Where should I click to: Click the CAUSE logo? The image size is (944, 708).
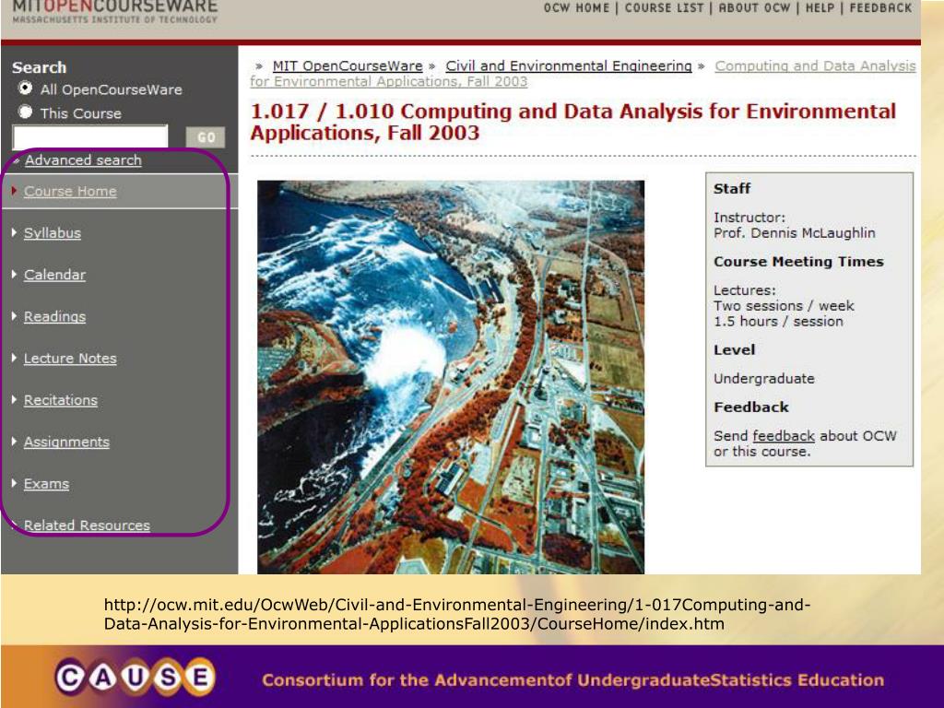(136, 678)
